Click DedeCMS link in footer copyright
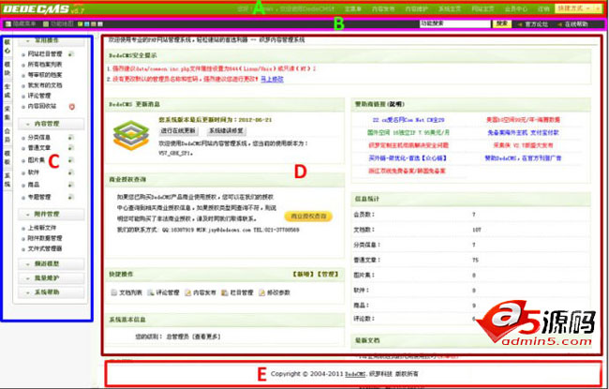The image size is (609, 389). pyautogui.click(x=355, y=374)
